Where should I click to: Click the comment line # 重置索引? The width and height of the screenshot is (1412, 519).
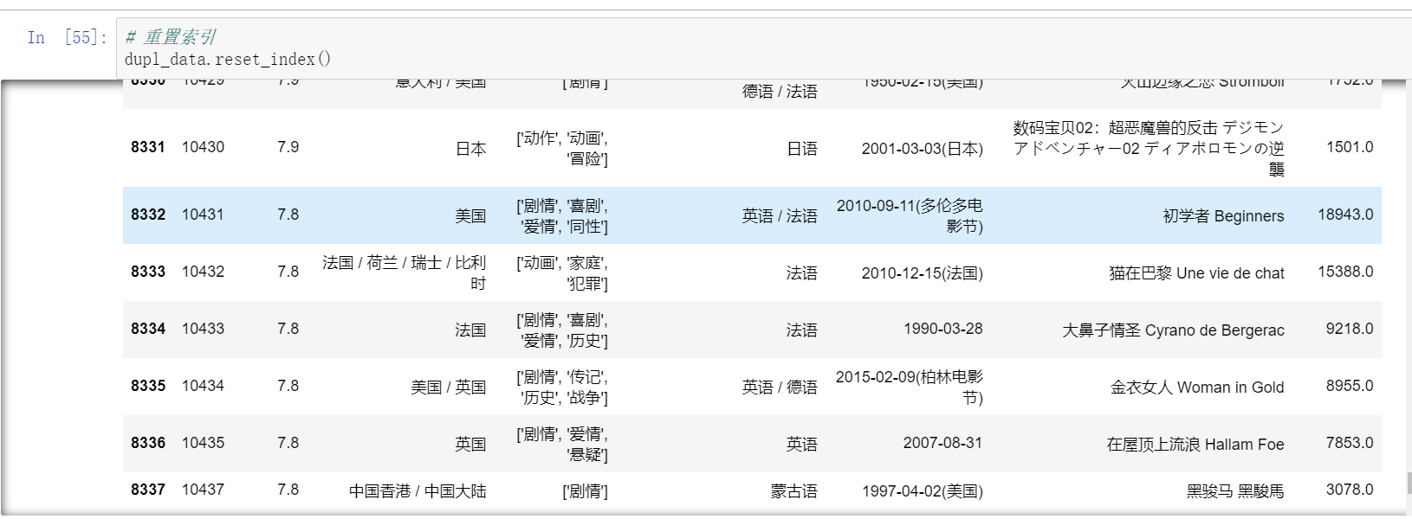tap(171, 37)
